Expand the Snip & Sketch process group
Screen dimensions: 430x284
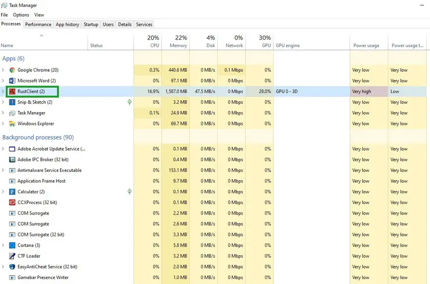pos(3,102)
